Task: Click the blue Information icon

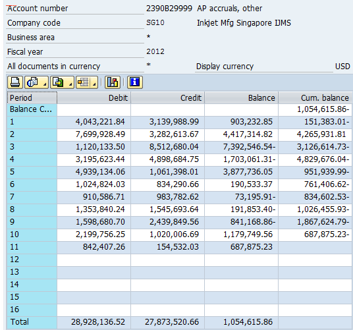Action: tap(135, 82)
